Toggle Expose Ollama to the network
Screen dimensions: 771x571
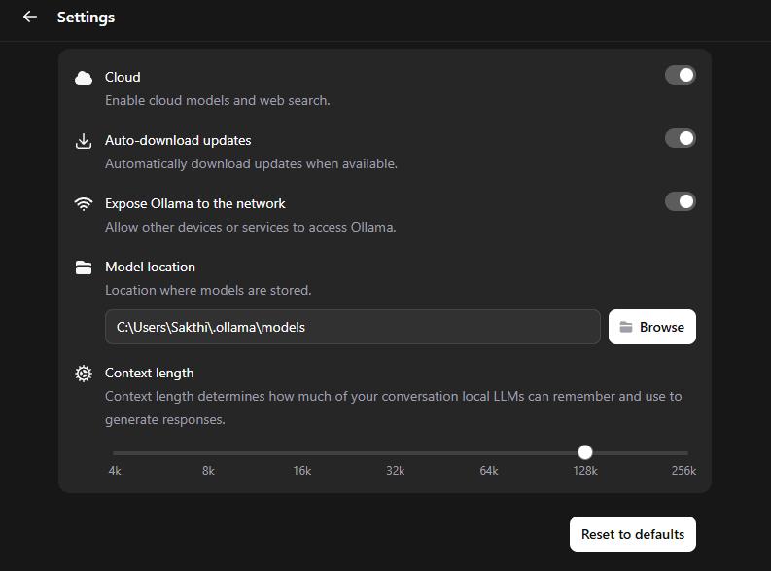(680, 201)
